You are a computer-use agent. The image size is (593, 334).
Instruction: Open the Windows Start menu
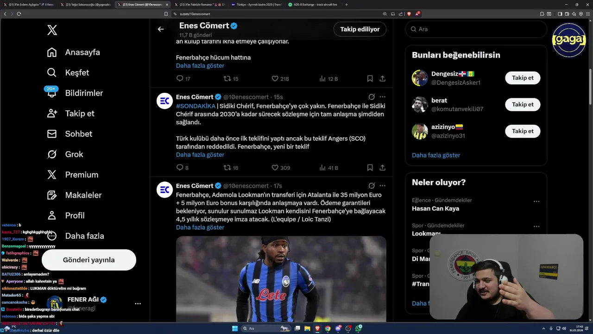[235, 328]
